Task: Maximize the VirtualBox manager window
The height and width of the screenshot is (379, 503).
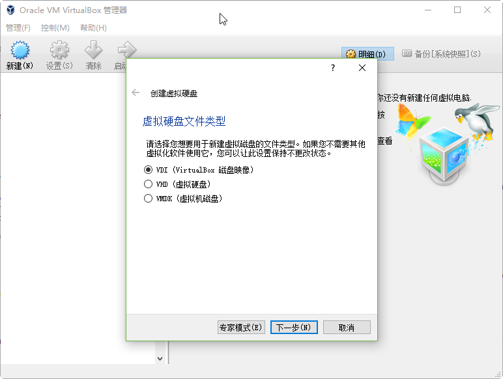Action: [x=457, y=10]
